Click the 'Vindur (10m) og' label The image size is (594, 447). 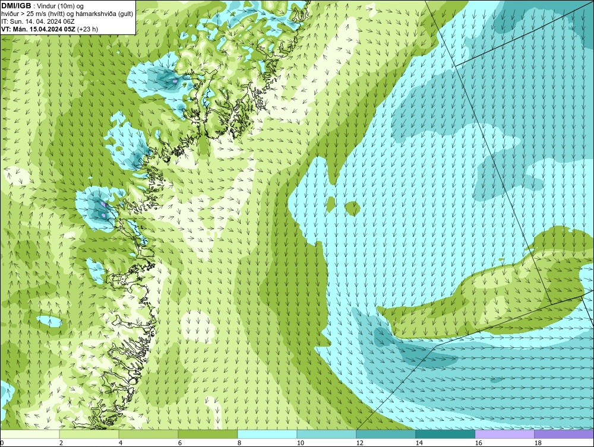click(x=61, y=6)
